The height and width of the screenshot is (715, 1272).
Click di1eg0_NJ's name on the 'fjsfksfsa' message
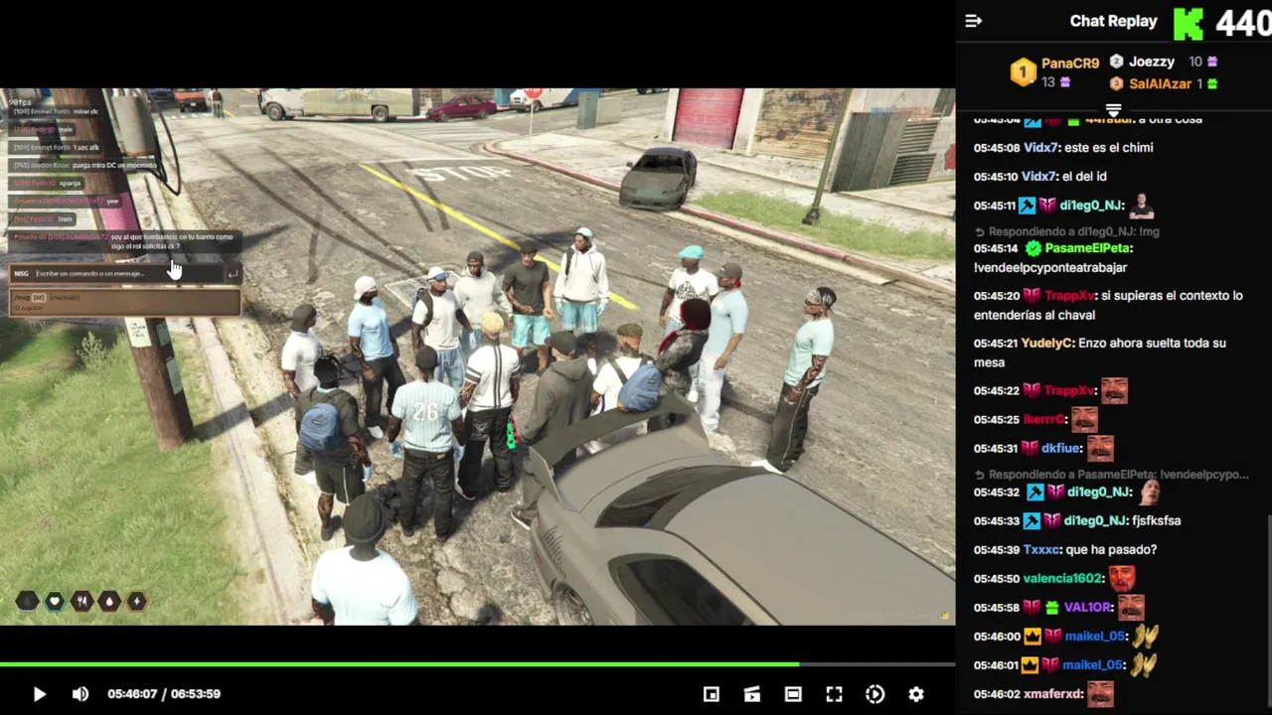1095,520
